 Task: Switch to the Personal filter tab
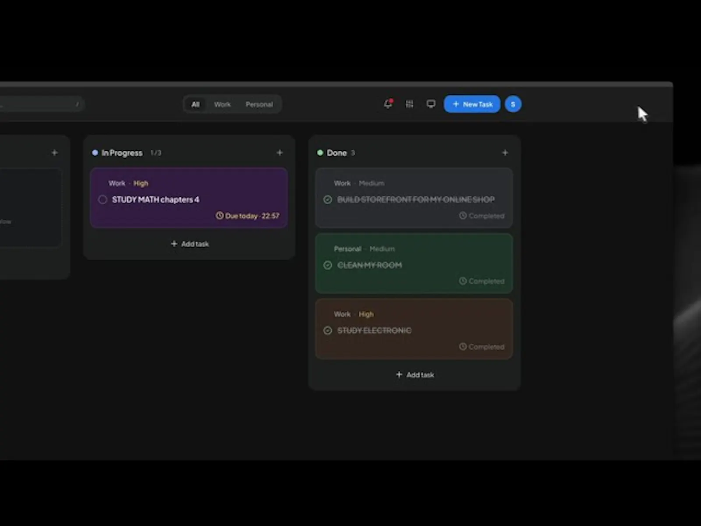tap(259, 104)
